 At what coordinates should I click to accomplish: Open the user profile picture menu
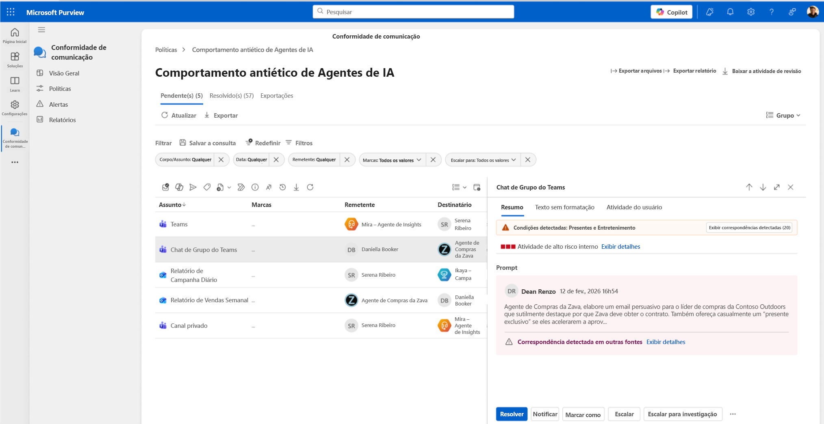[813, 12]
